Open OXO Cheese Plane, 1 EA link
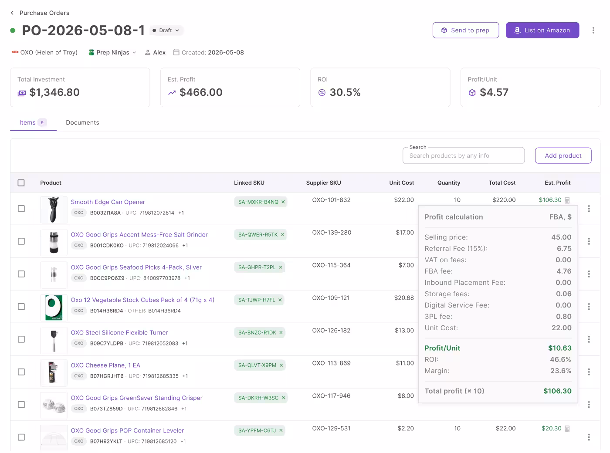 pos(105,365)
